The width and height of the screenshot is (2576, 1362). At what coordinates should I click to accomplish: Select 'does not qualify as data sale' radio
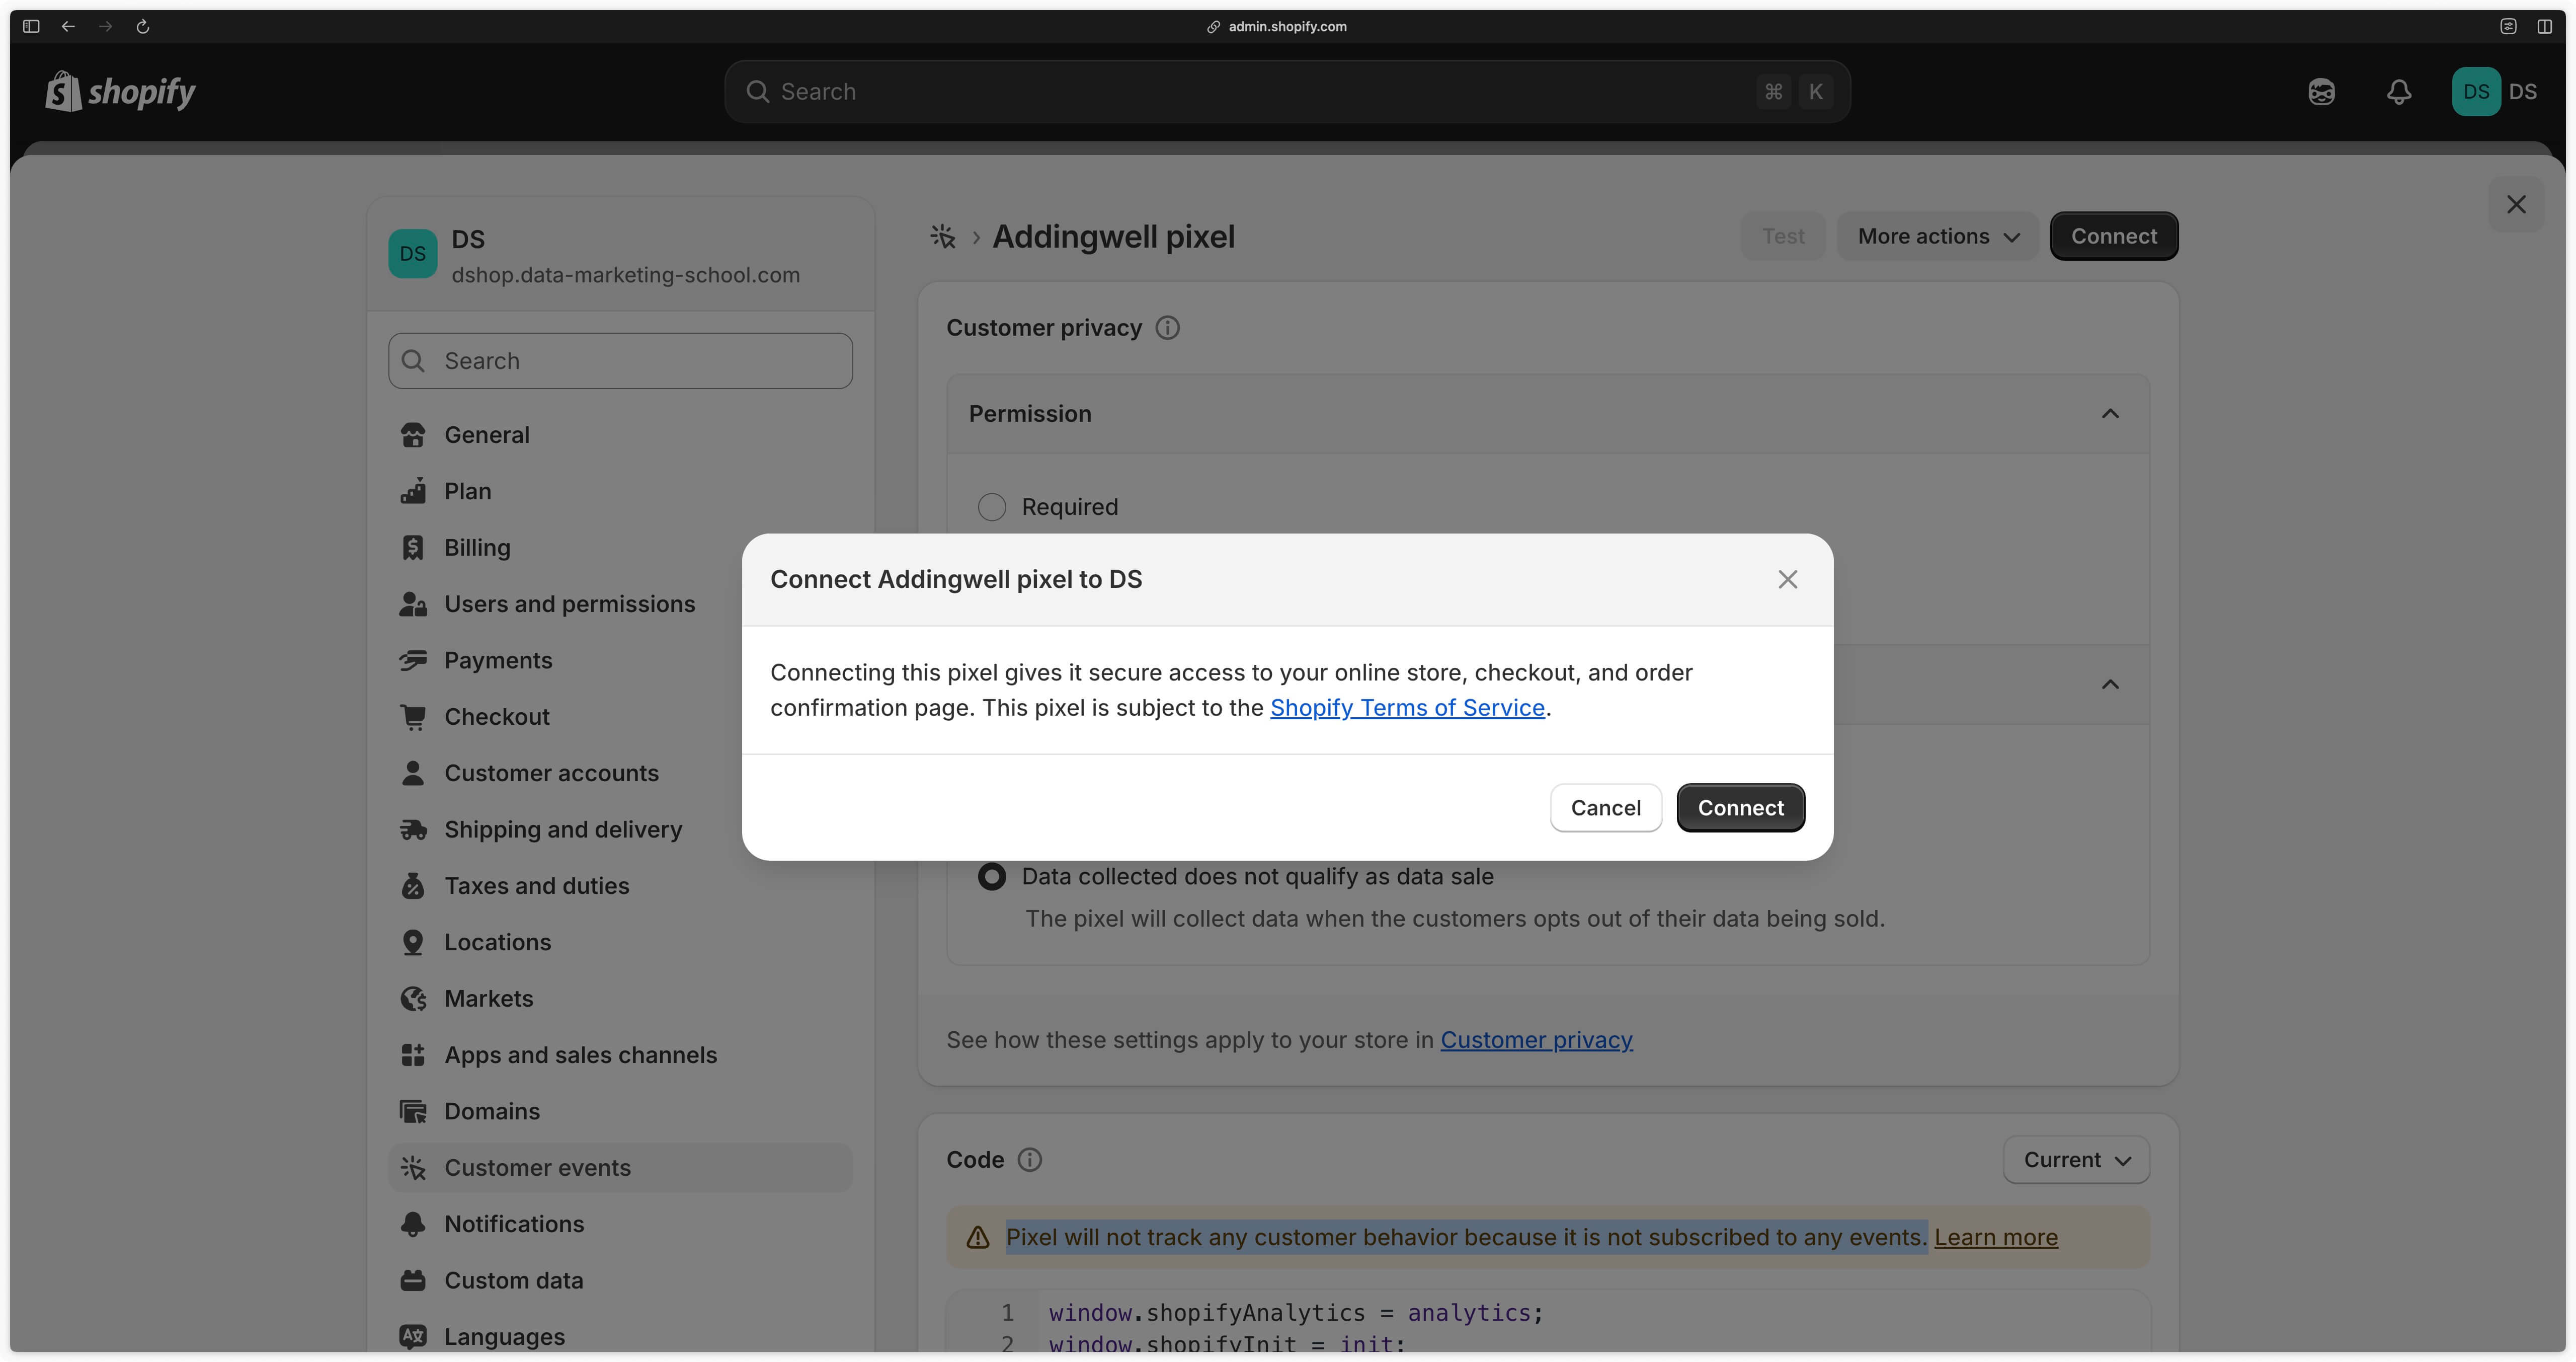[x=992, y=877]
